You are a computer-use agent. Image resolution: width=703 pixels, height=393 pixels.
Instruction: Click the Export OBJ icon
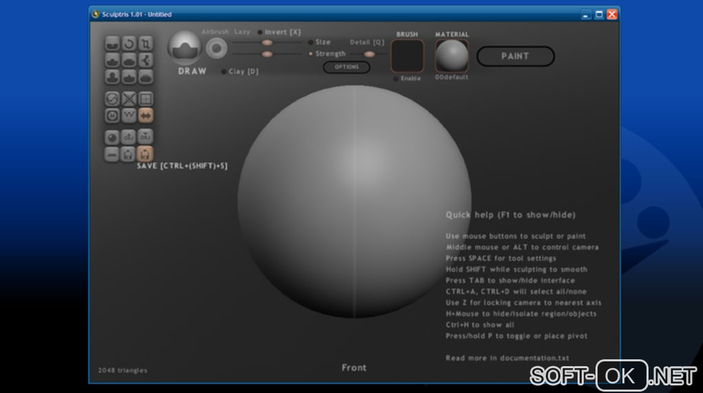tap(145, 138)
